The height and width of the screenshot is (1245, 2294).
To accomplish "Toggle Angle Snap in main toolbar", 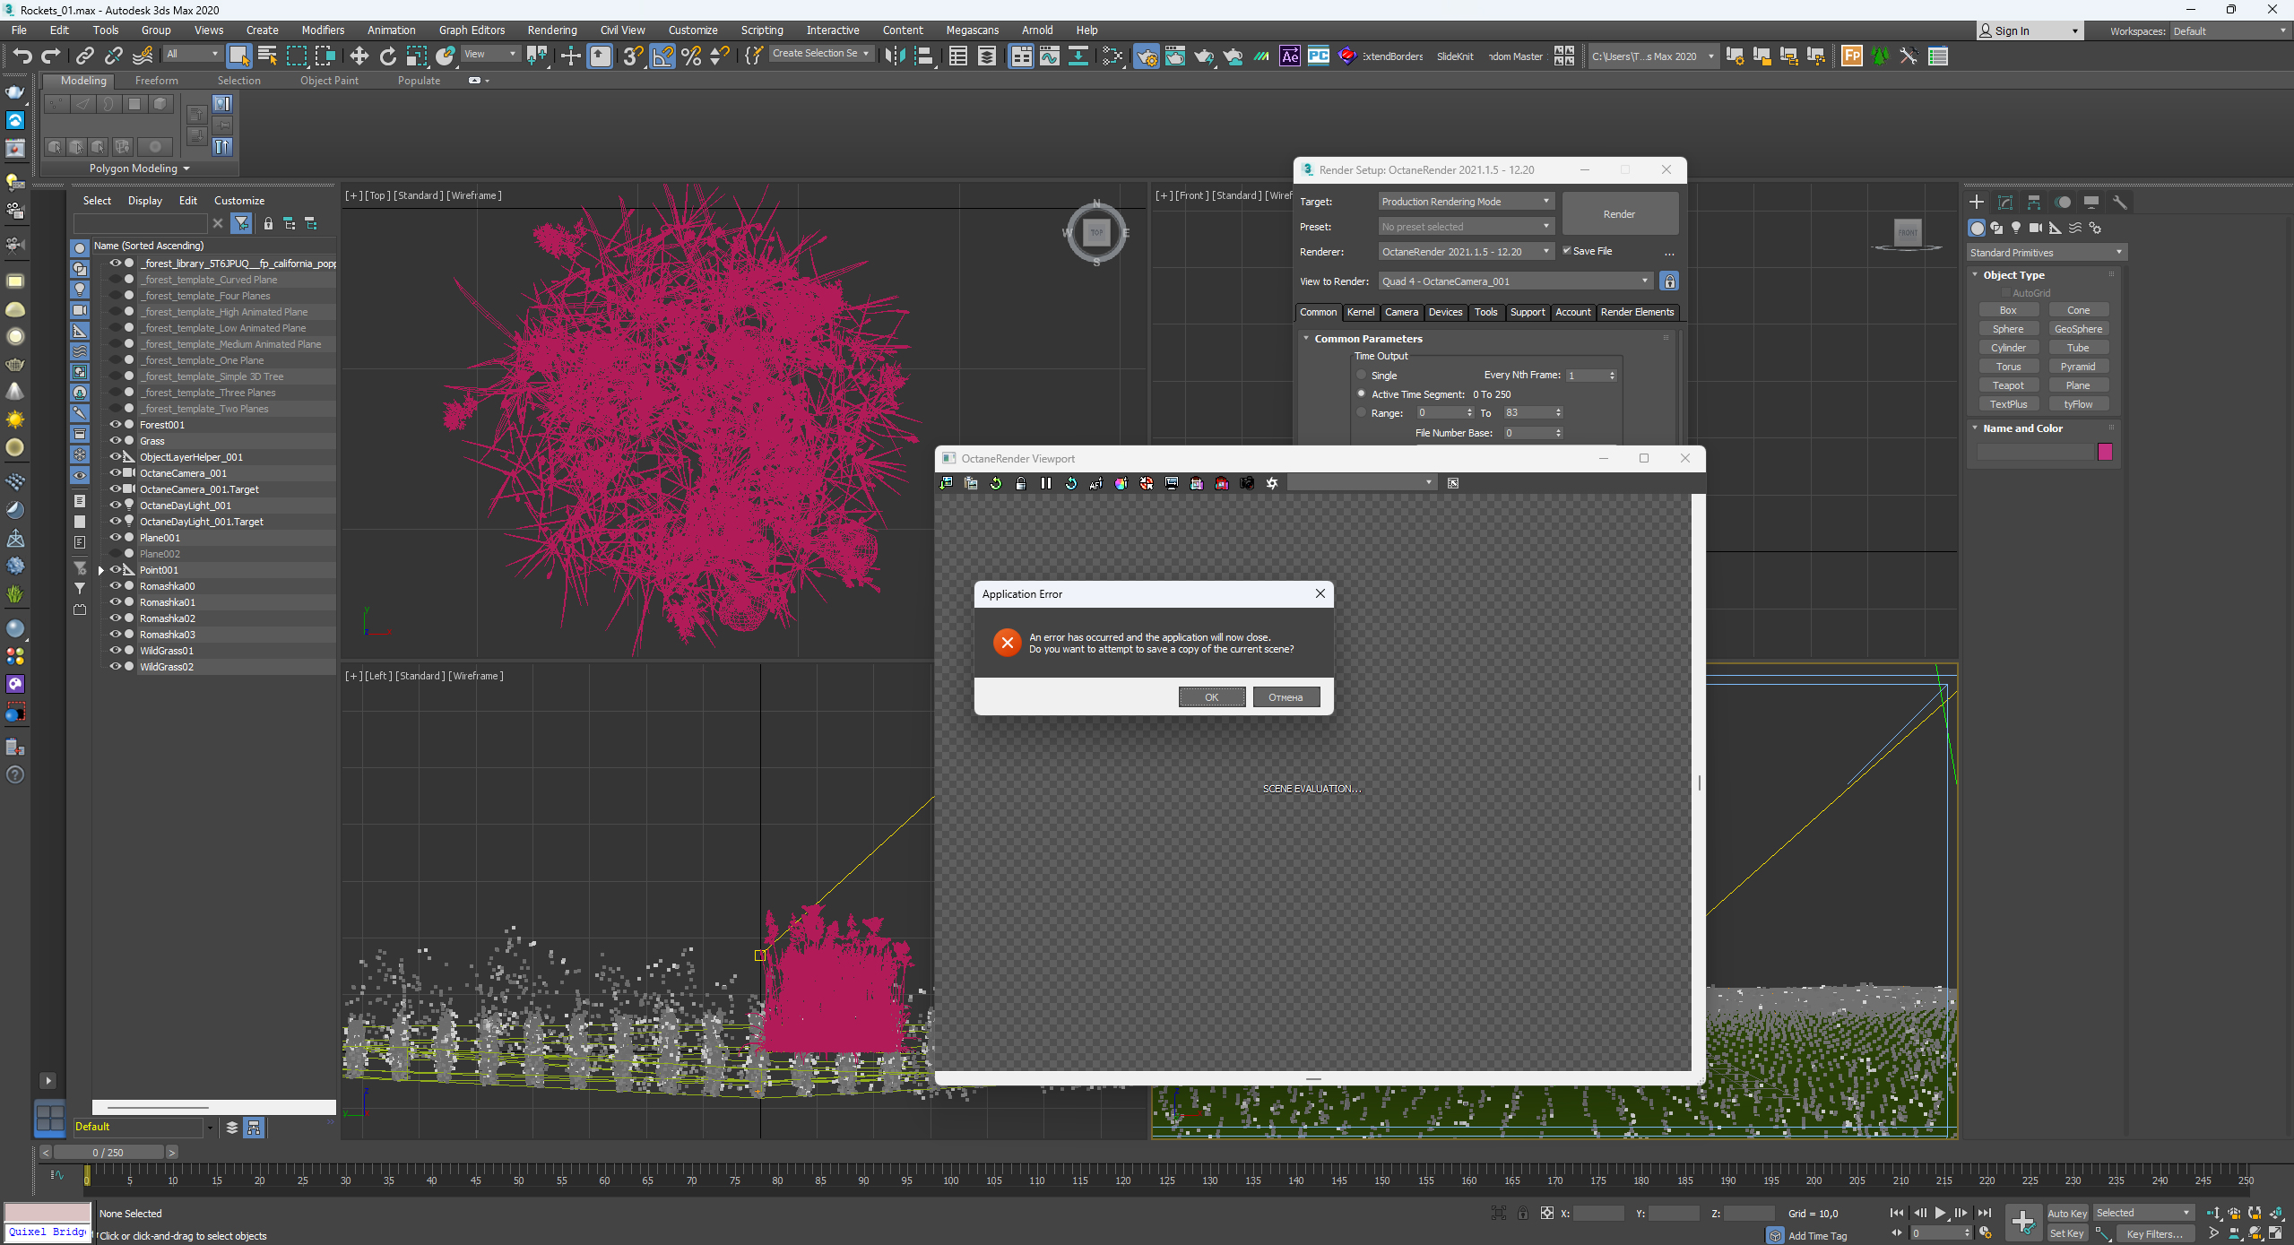I will (x=662, y=56).
